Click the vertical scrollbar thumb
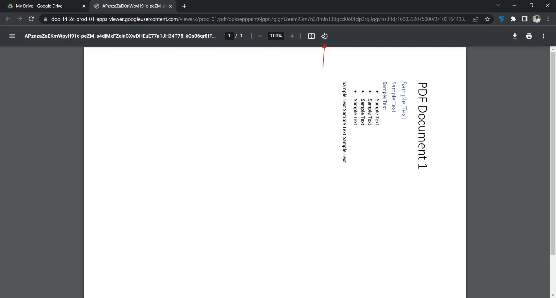The image size is (556, 298). 553,153
